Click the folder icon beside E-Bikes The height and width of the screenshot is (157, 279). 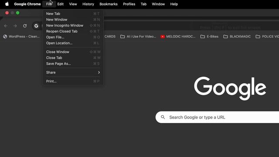tap(202, 37)
